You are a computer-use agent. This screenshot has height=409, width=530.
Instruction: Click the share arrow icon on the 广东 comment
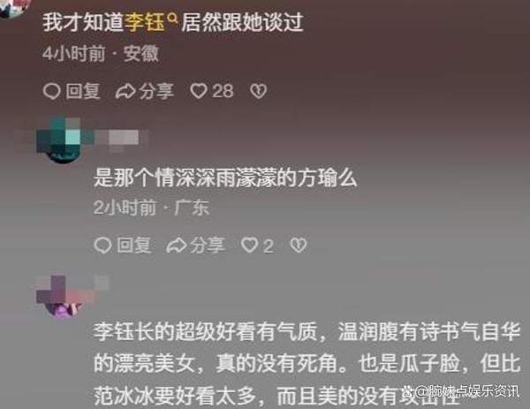pos(177,245)
